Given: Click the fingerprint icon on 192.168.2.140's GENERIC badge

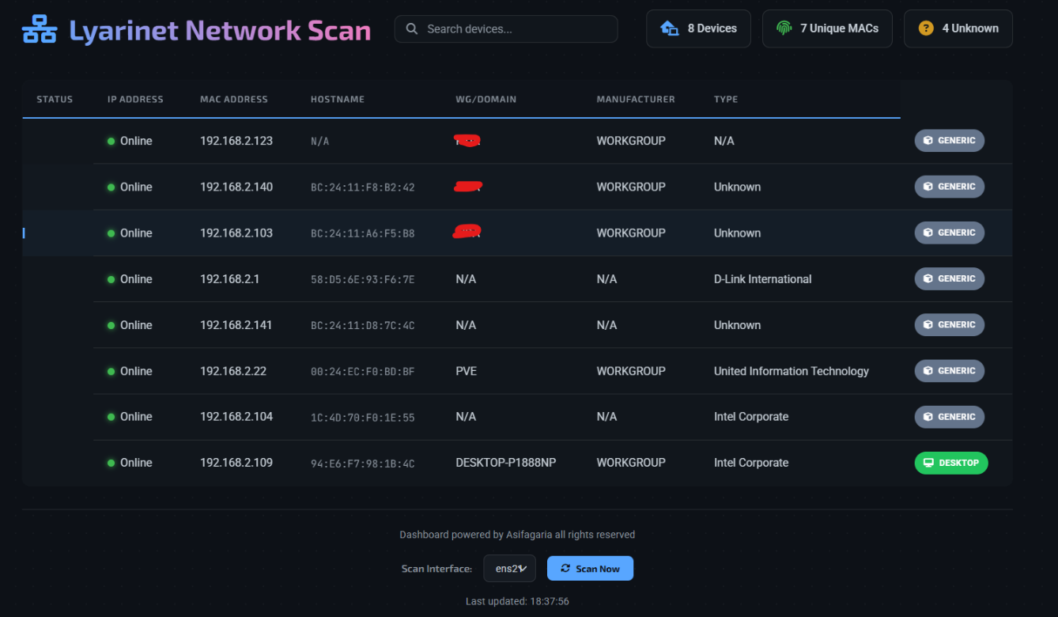Looking at the screenshot, I should coord(927,187).
